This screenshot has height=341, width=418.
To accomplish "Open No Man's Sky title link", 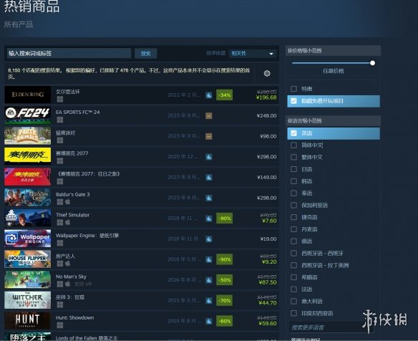I will pos(71,277).
